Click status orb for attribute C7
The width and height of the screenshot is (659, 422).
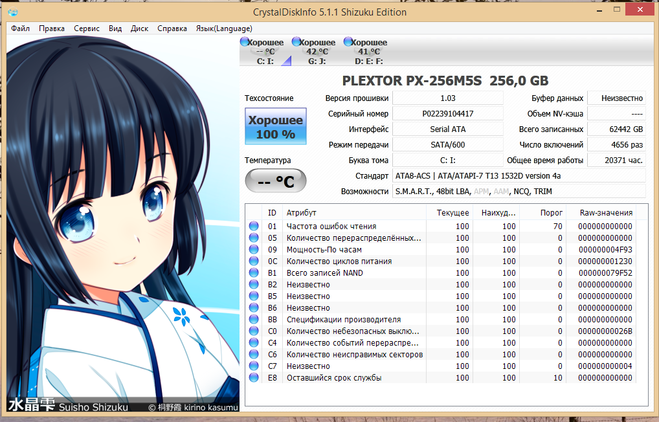(x=254, y=366)
